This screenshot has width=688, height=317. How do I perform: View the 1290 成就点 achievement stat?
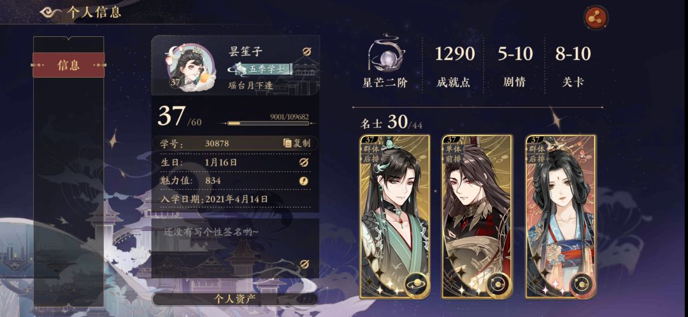click(455, 65)
